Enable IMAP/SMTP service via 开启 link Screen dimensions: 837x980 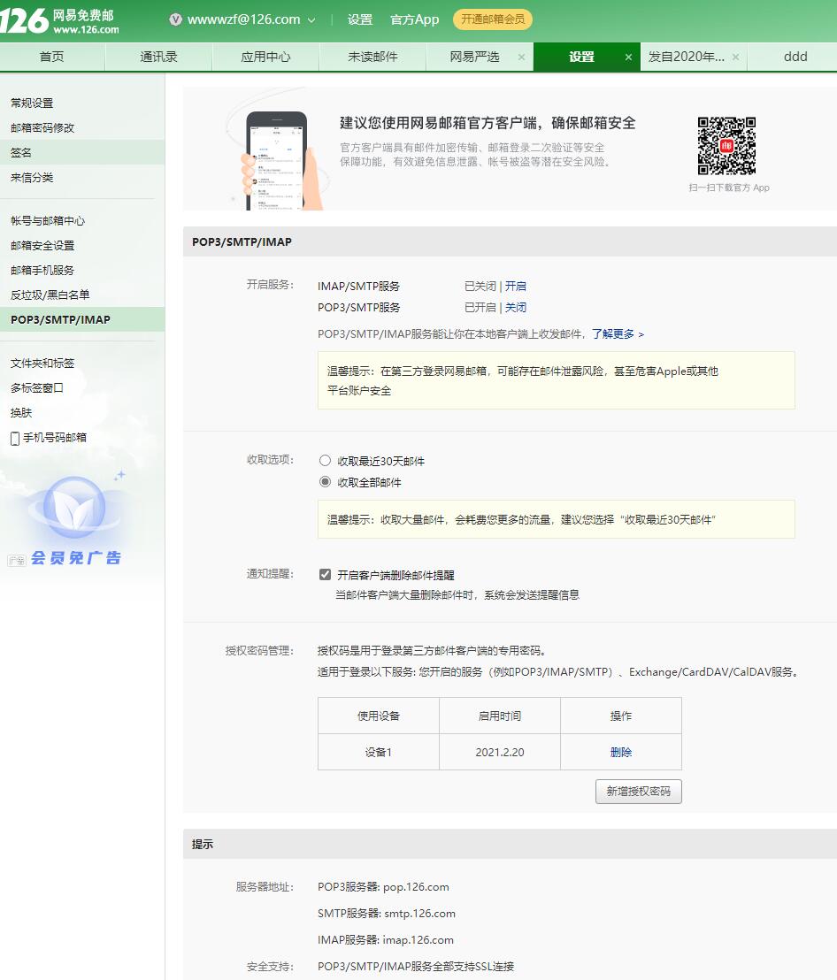[x=516, y=287]
